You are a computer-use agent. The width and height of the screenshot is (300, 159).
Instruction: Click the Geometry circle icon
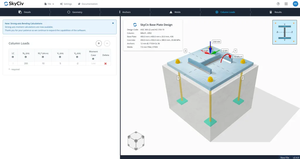pyautogui.click(x=69, y=12)
